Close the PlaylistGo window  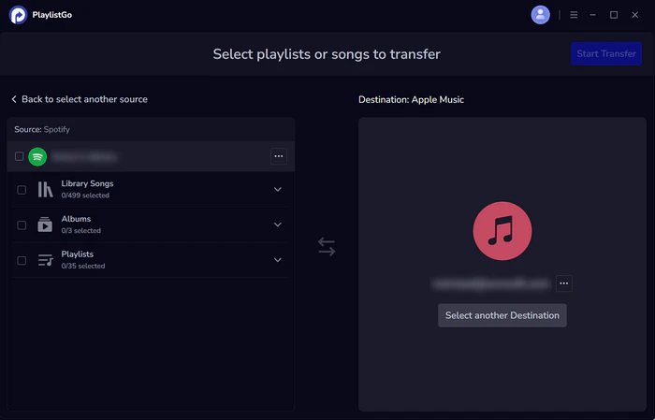point(635,15)
